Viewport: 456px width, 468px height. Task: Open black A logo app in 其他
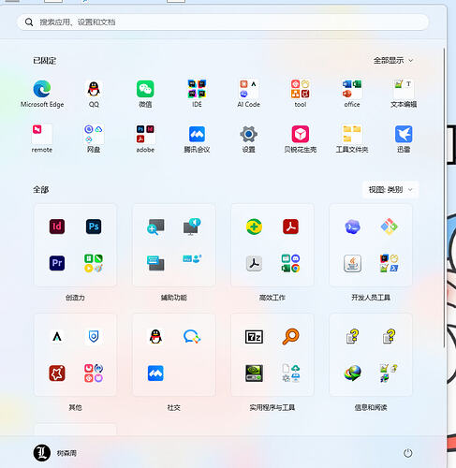(x=57, y=337)
